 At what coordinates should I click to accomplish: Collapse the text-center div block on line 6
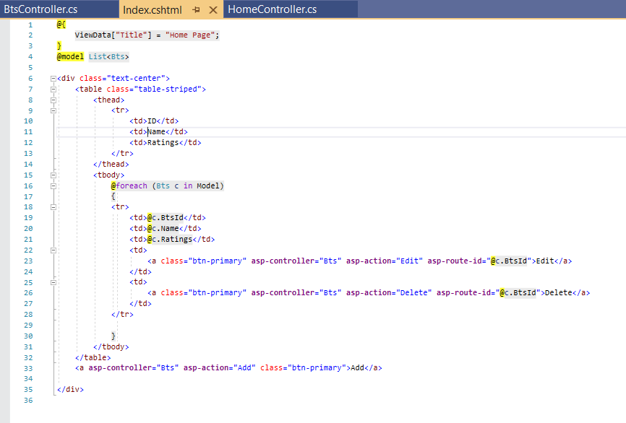(52, 78)
